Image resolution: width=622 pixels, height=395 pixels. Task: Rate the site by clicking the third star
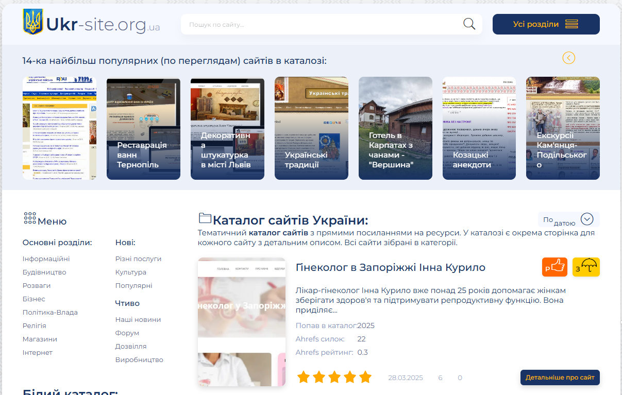click(x=334, y=377)
